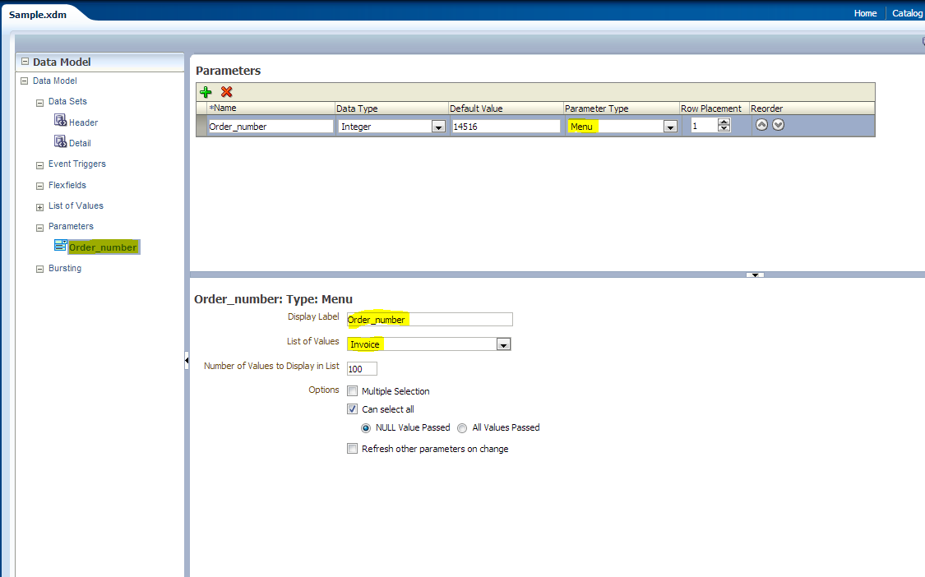Enable Multiple Selection option
Image resolution: width=925 pixels, height=577 pixels.
click(x=352, y=390)
